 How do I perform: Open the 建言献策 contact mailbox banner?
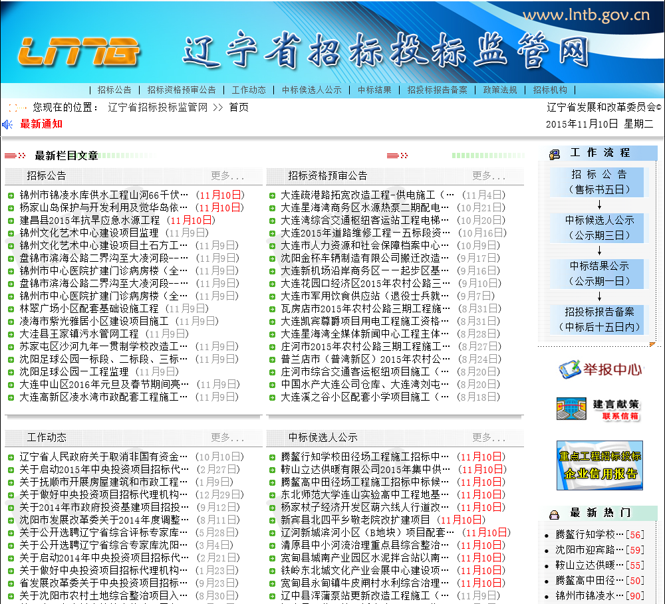tap(599, 409)
